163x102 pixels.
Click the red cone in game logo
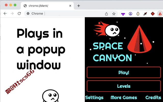[140, 39]
